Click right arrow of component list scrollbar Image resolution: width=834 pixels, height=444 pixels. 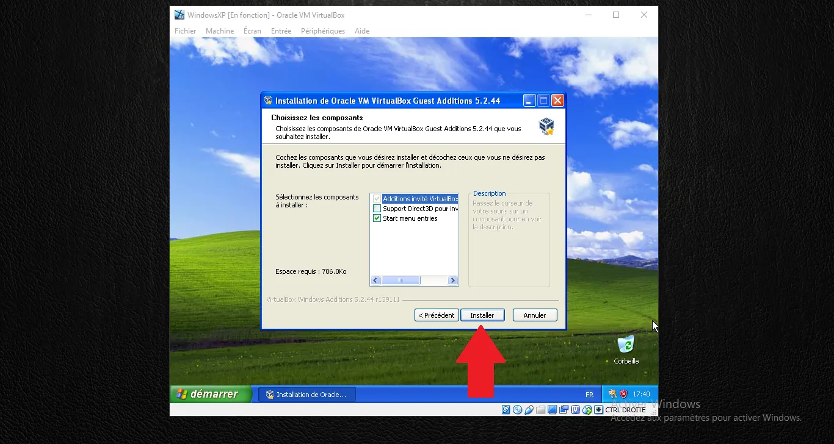pos(452,281)
